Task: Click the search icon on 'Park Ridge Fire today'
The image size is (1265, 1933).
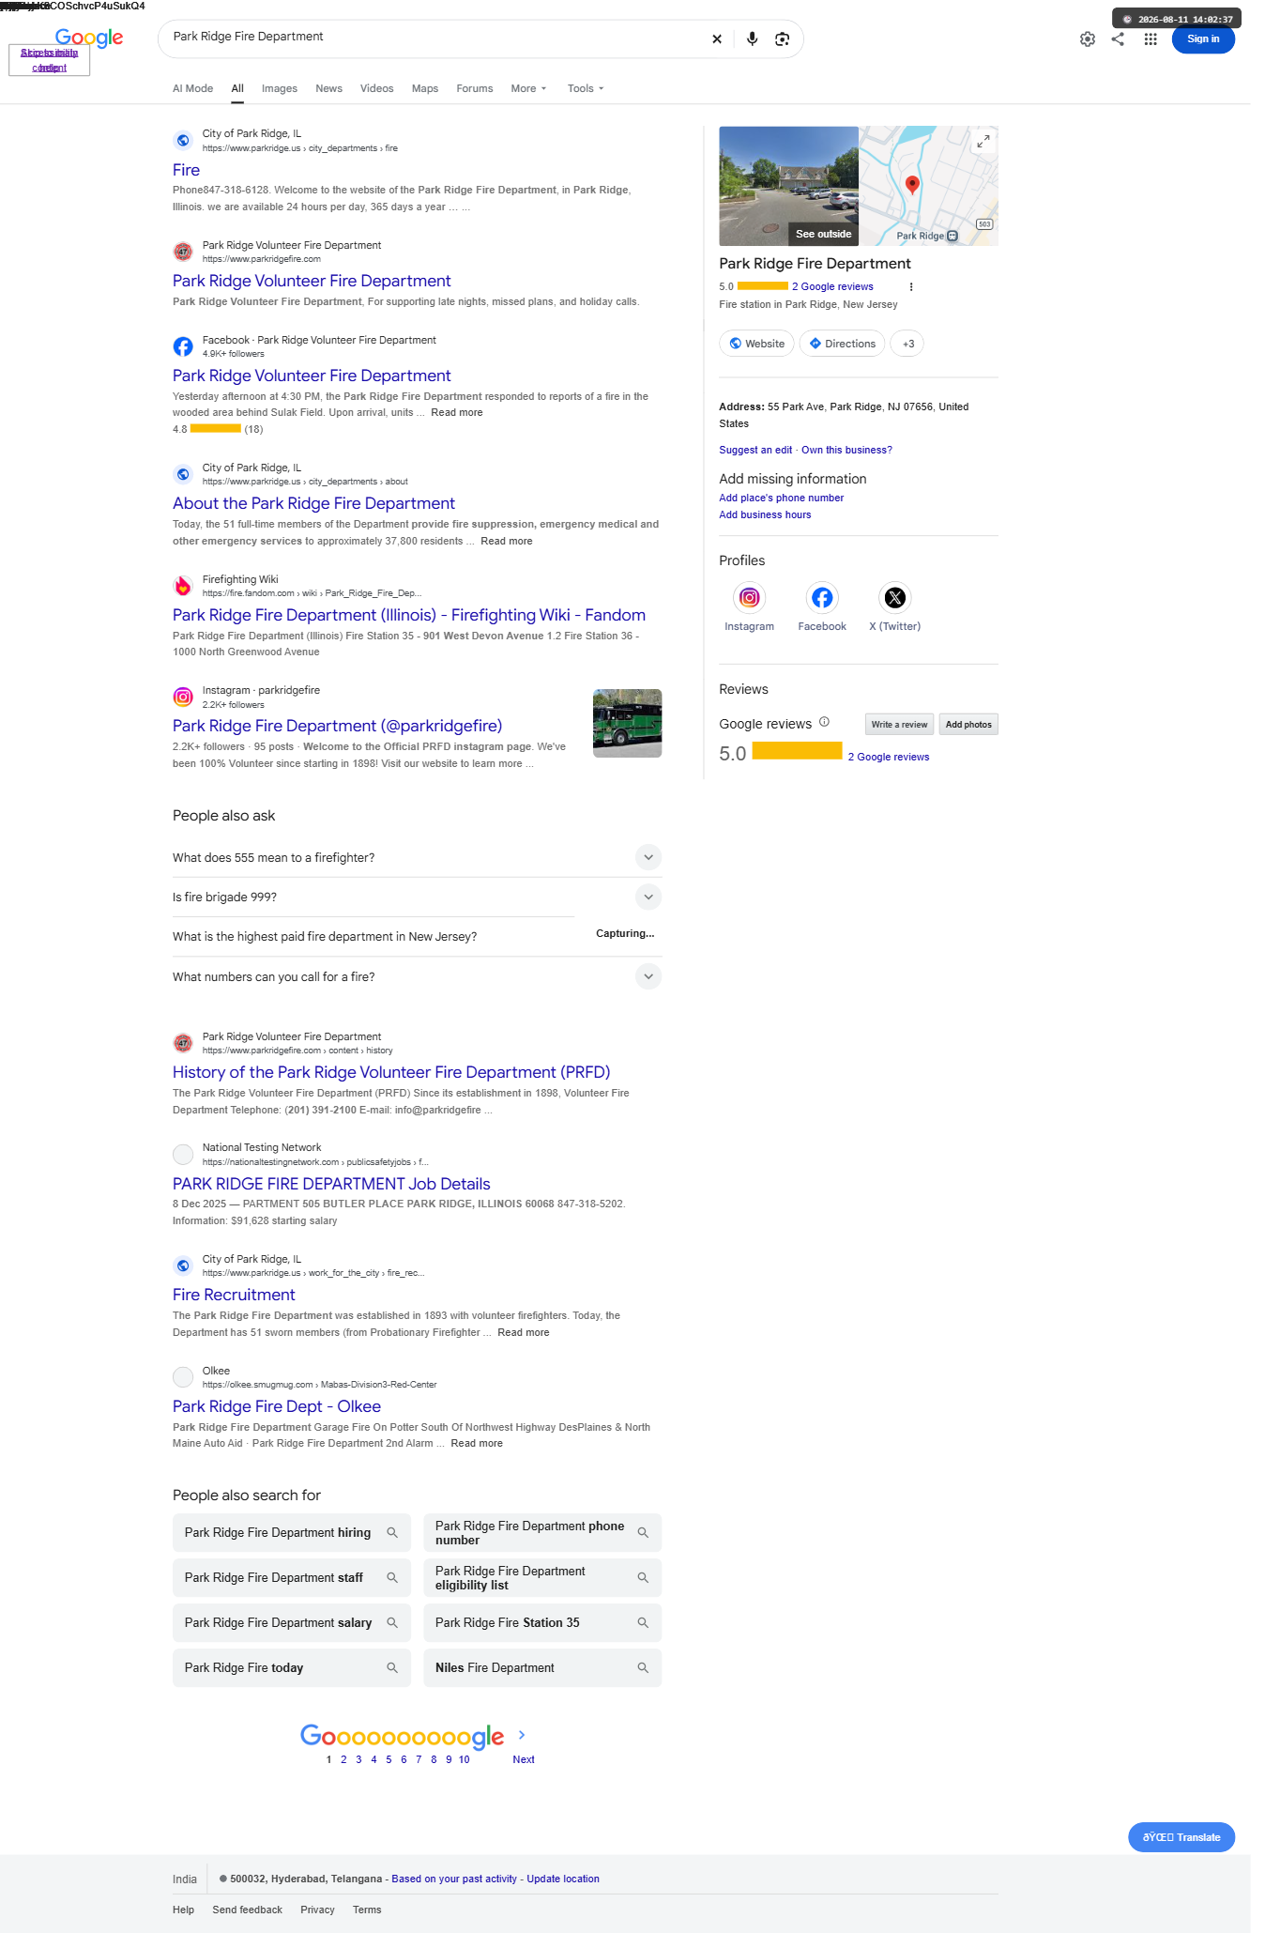Action: click(x=392, y=1668)
